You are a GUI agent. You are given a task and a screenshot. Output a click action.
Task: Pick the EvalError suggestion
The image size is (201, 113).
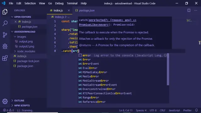click(x=122, y=68)
